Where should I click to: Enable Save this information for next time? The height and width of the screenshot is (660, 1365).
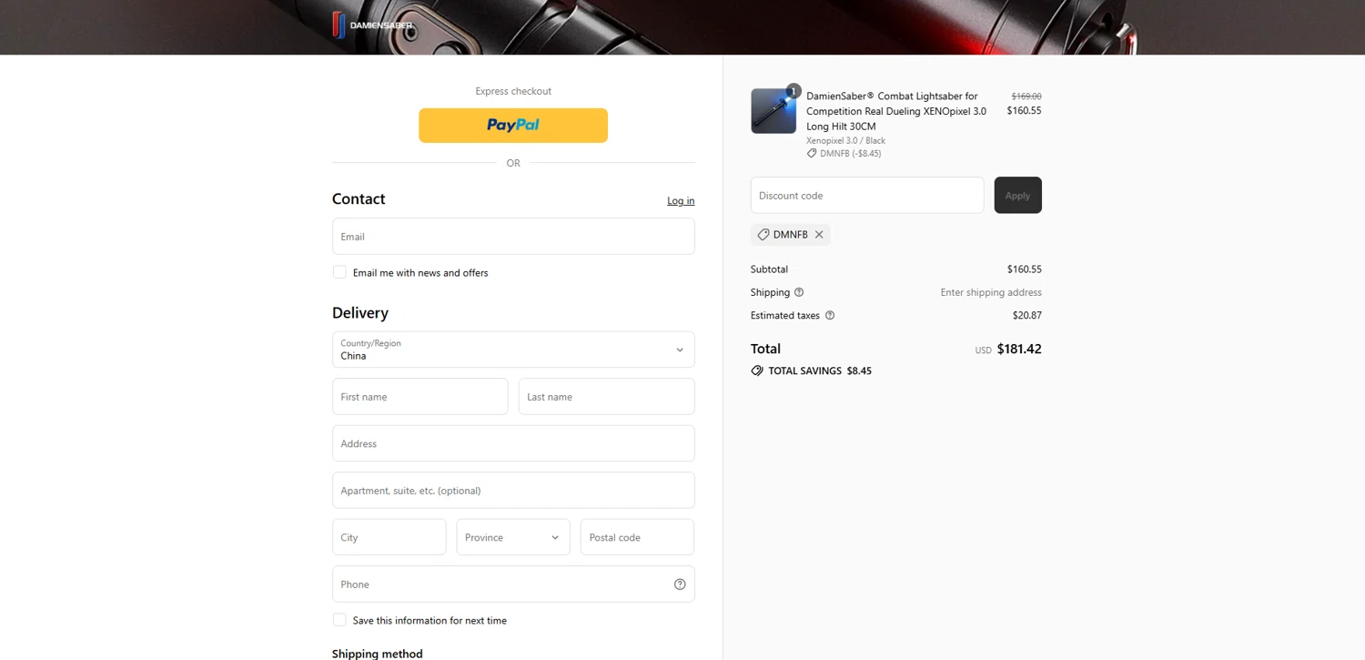pyautogui.click(x=339, y=620)
